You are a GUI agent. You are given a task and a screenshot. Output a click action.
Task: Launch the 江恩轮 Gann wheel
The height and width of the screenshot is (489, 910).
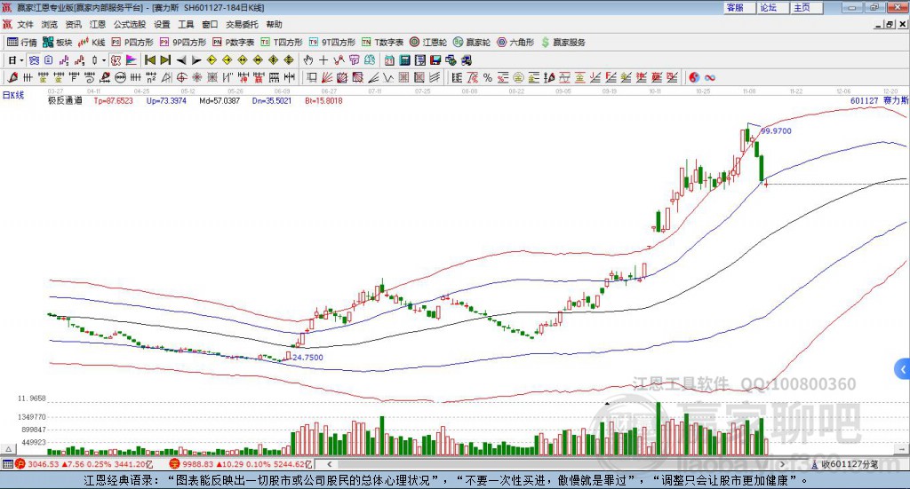coord(428,43)
